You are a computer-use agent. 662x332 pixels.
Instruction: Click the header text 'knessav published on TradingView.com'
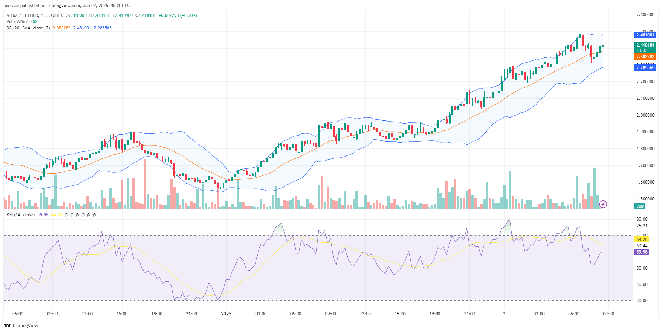point(42,6)
